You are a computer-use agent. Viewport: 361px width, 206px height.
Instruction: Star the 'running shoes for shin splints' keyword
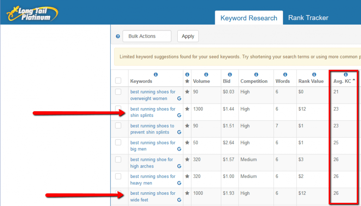[187, 109]
